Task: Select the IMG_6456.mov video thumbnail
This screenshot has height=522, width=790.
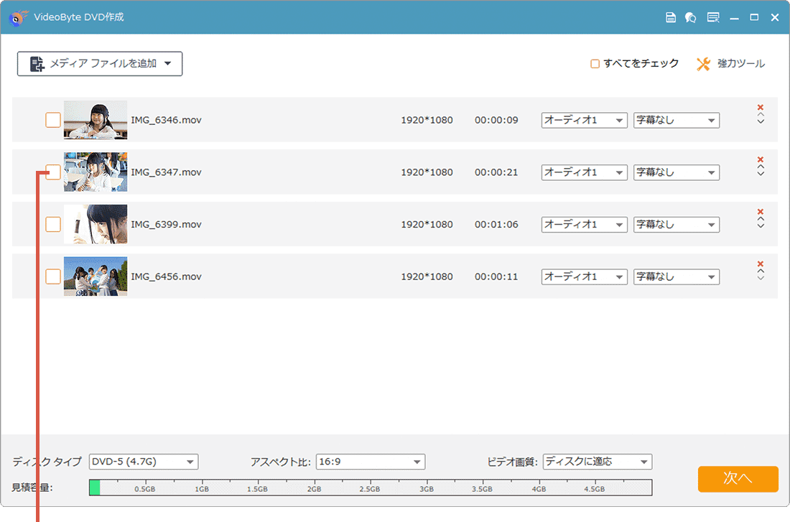Action: [96, 276]
